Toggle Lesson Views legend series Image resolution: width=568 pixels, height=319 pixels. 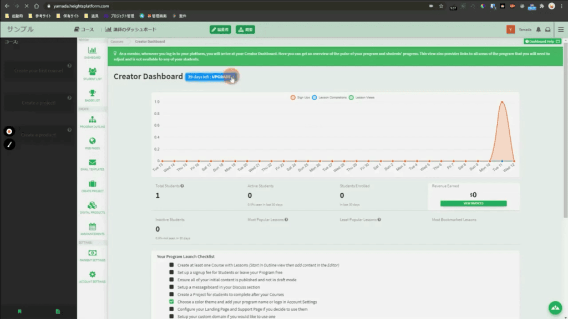coord(362,97)
